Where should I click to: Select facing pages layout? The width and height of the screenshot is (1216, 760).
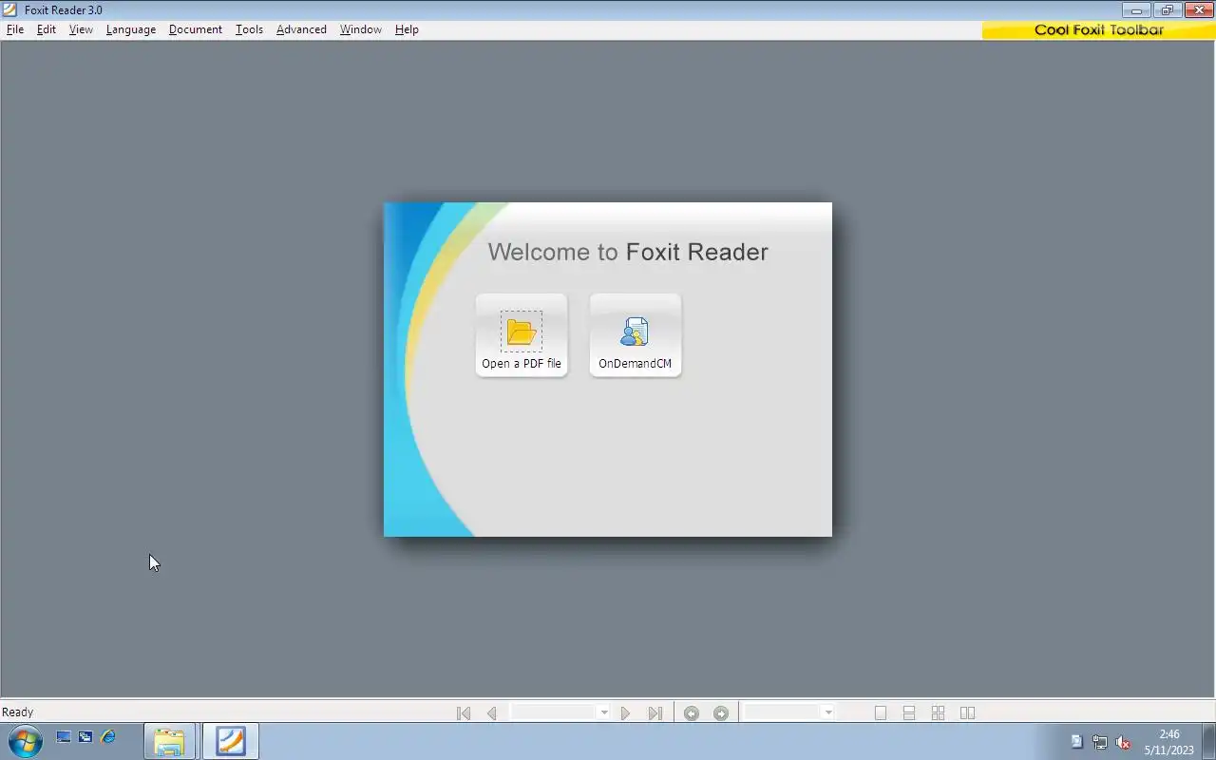[x=968, y=712]
